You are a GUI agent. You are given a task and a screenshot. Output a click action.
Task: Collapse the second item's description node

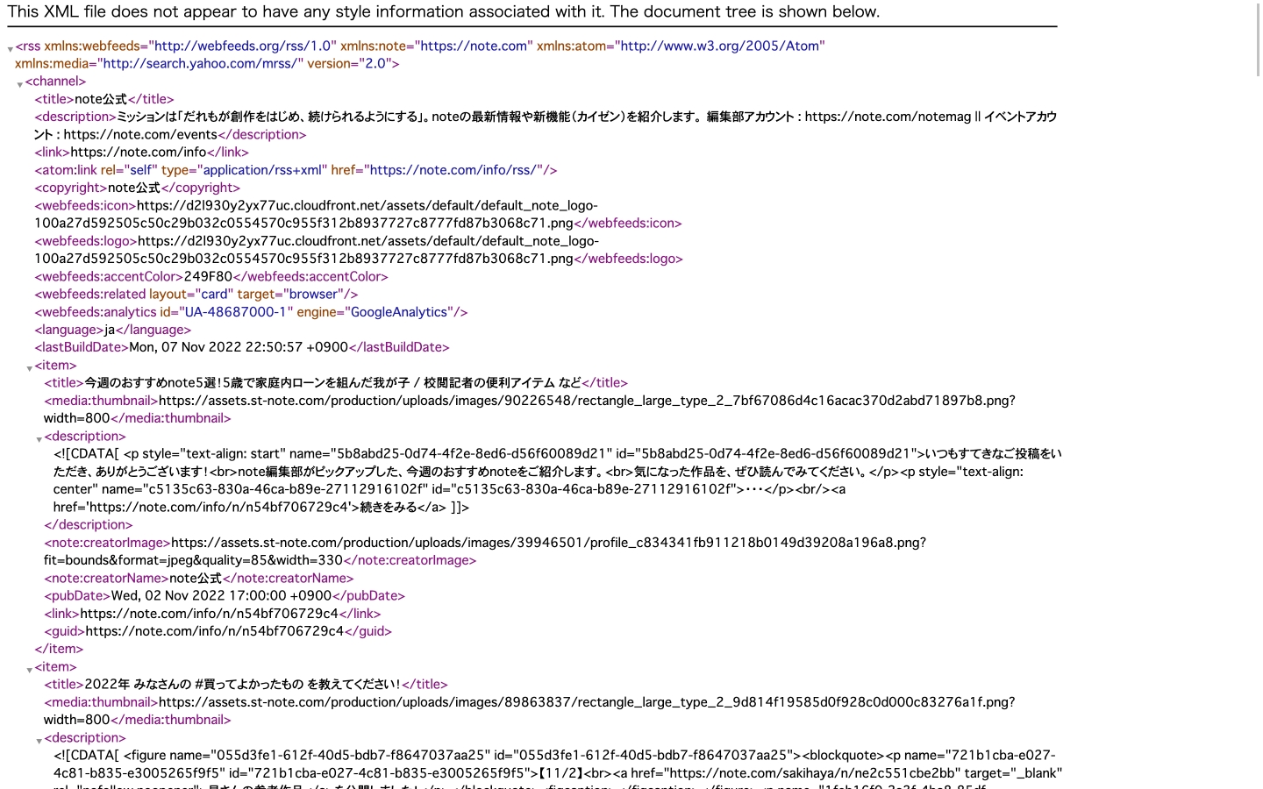pos(39,741)
